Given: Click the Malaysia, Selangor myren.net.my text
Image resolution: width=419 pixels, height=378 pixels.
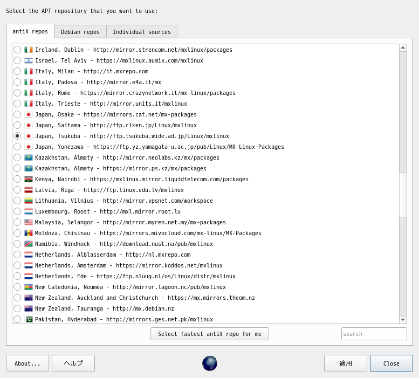Looking at the screenshot, I should 130,222.
